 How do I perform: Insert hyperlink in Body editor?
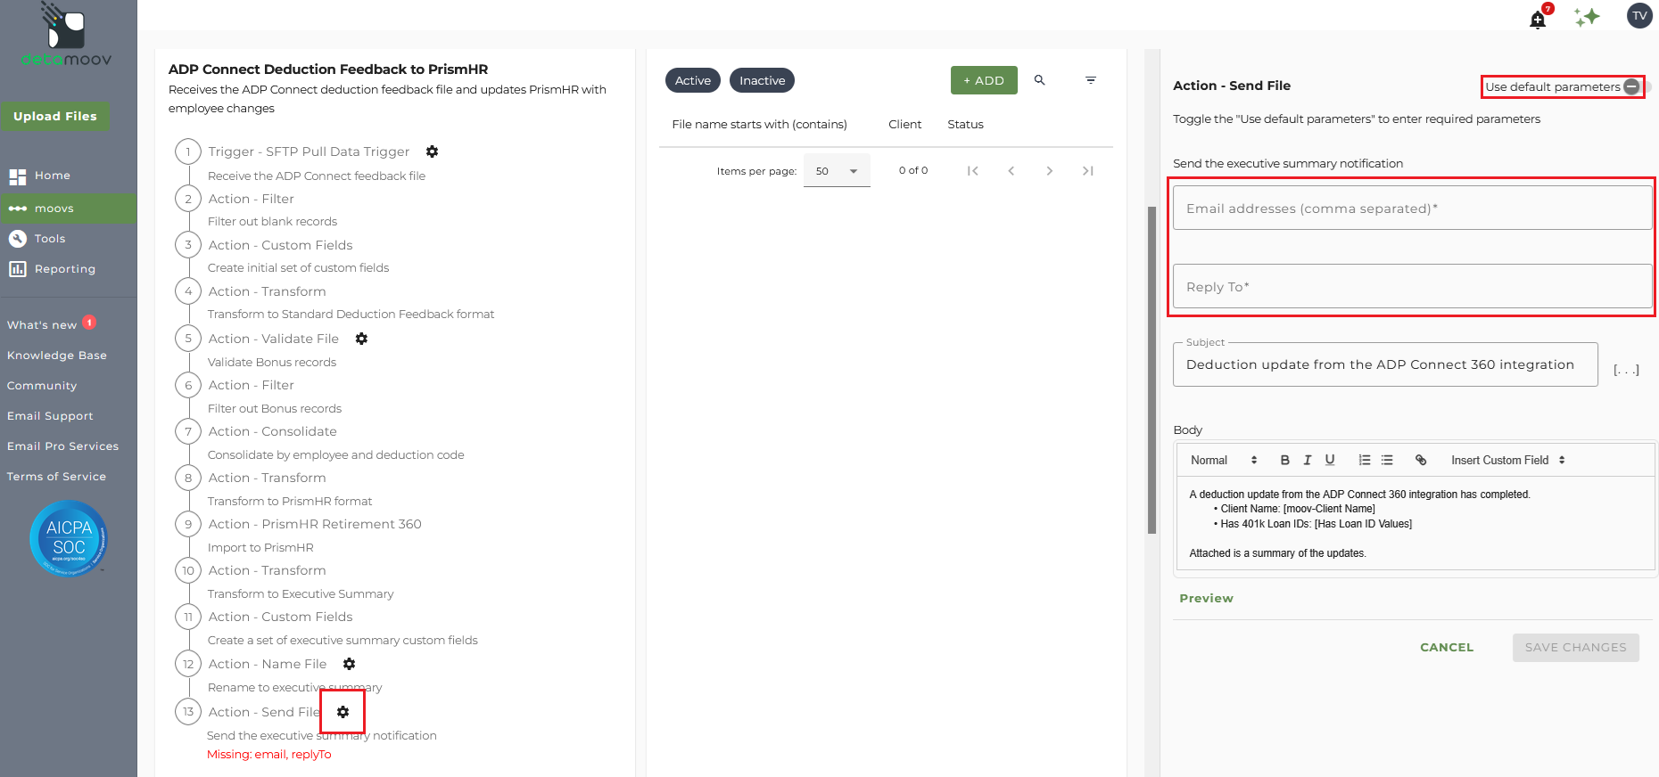pyautogui.click(x=1421, y=460)
